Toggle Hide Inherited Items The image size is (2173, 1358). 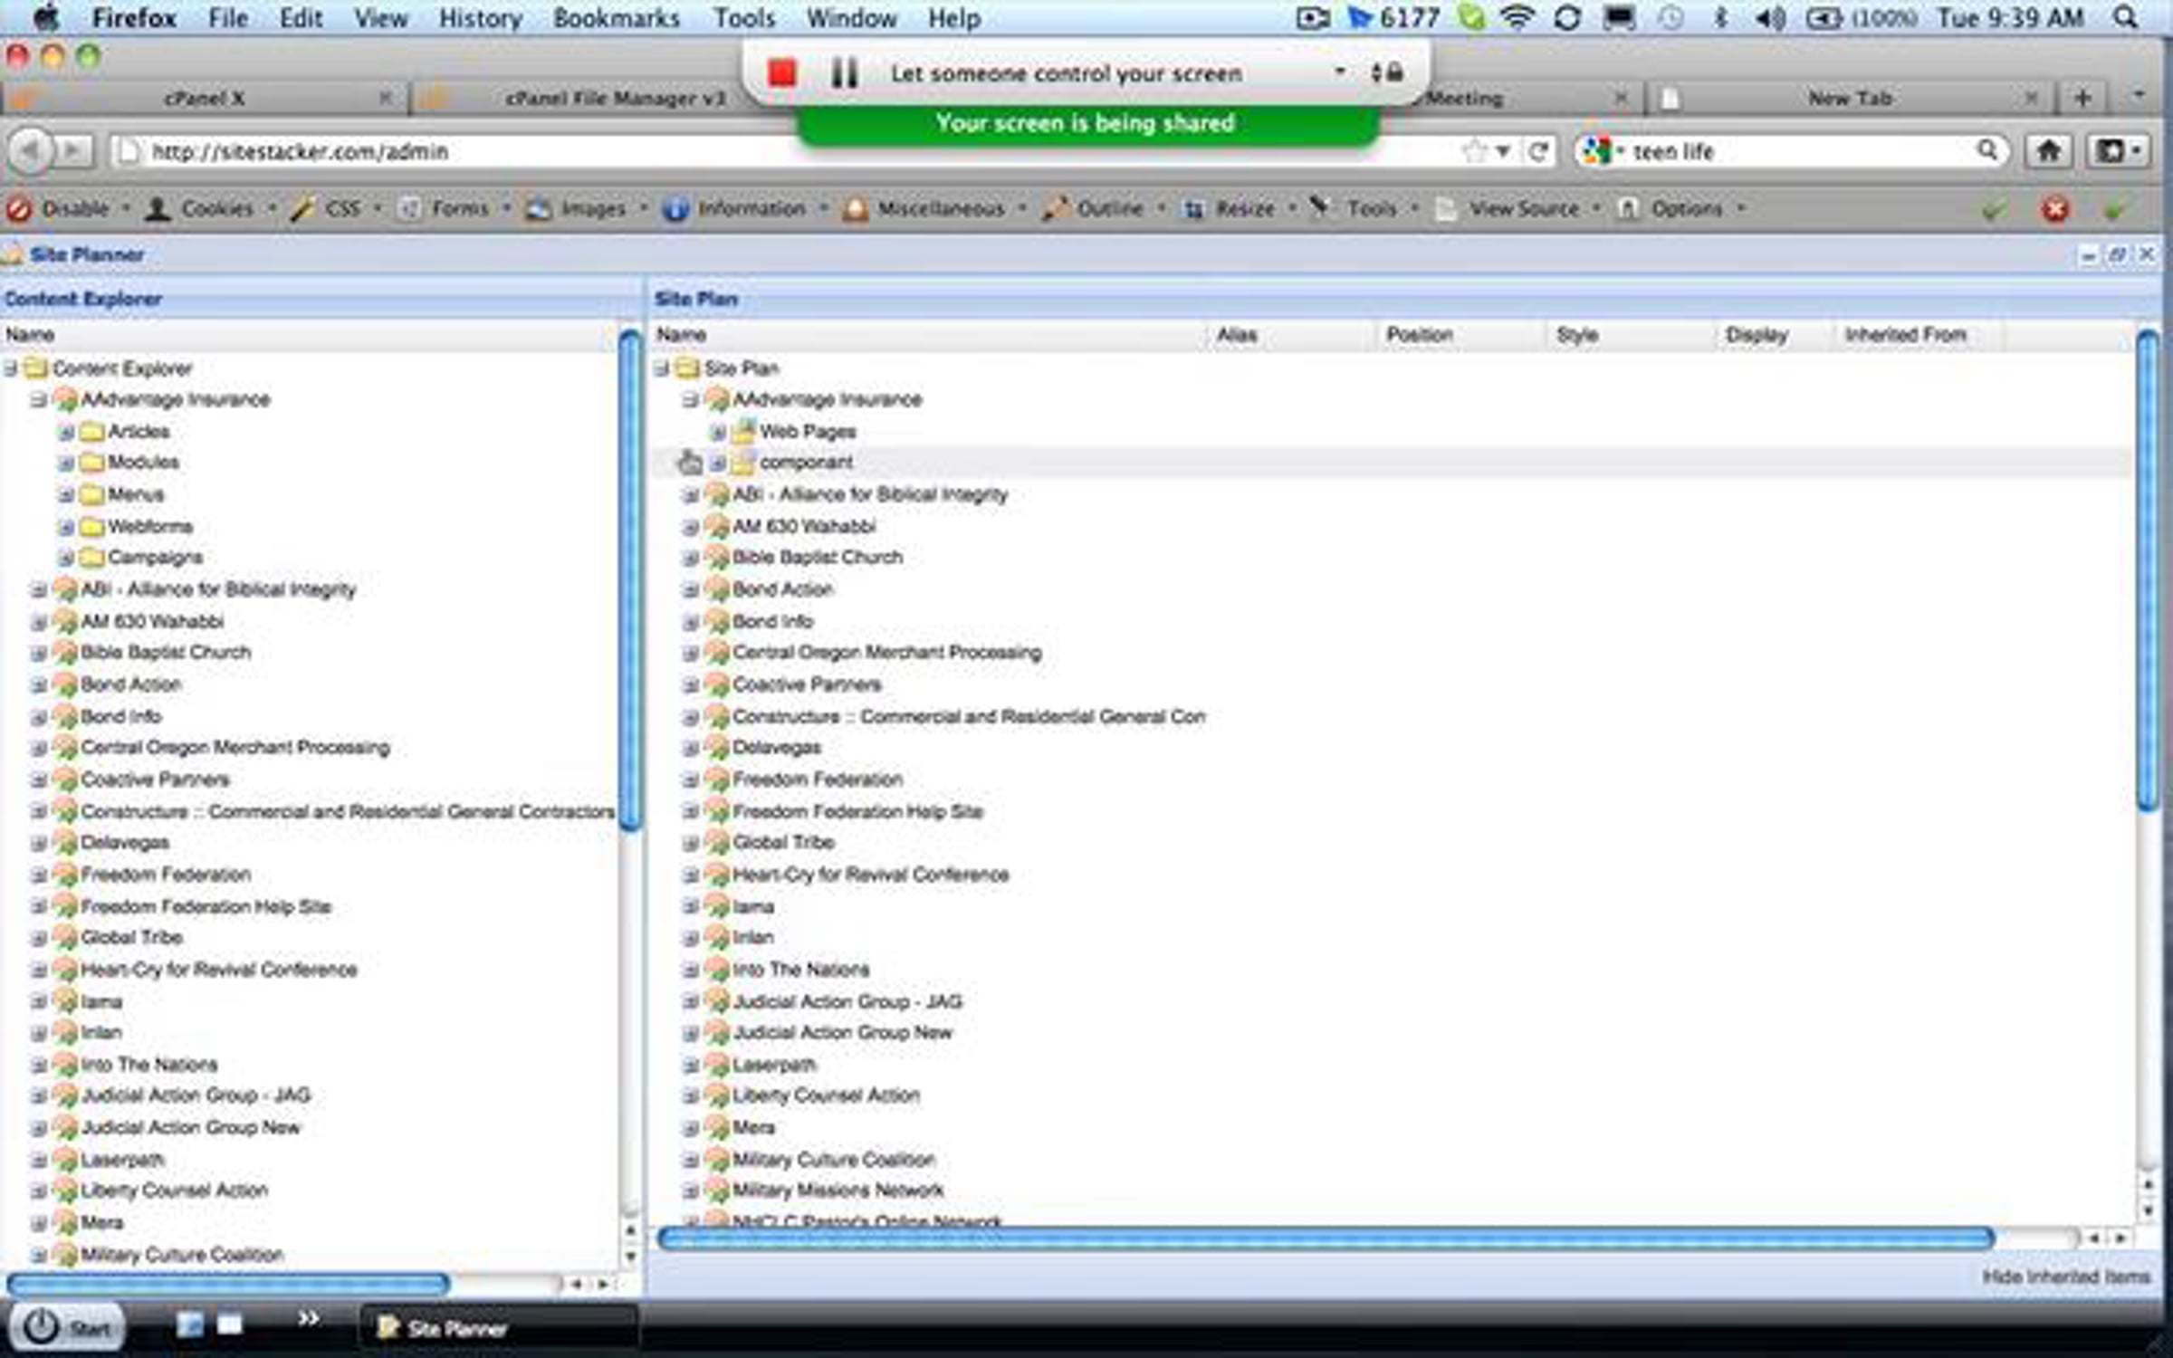click(2065, 1277)
